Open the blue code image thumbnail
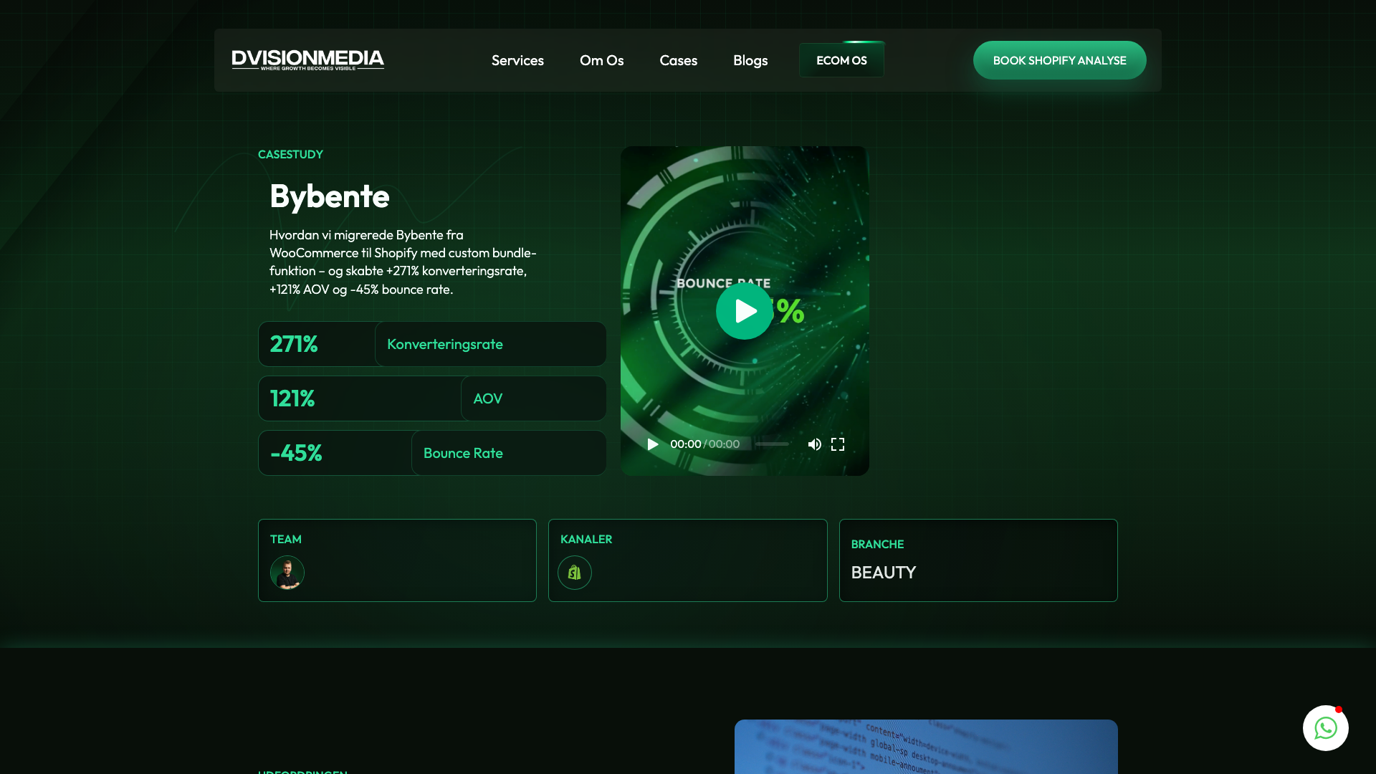1376x774 pixels. (926, 747)
